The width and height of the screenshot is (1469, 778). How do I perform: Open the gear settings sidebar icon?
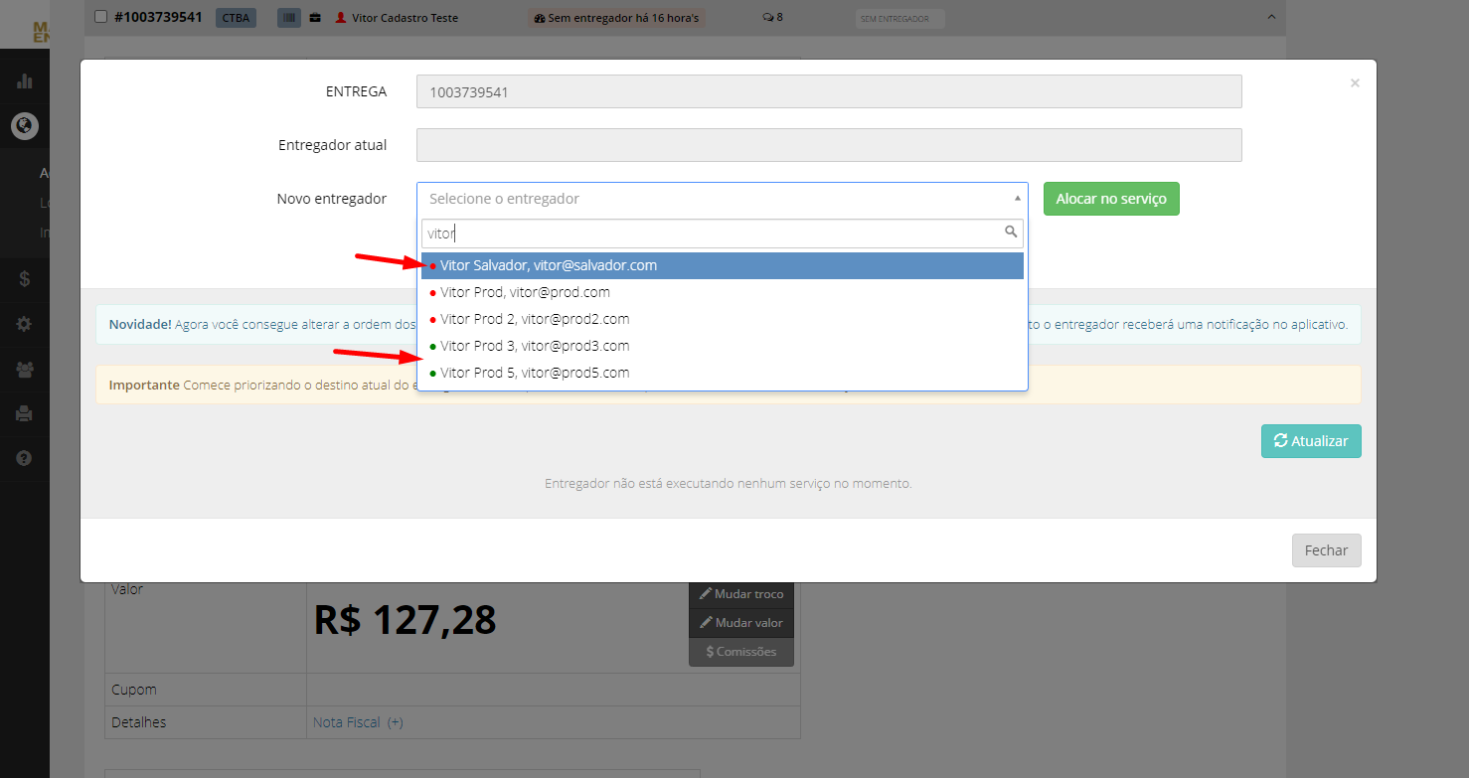(25, 324)
